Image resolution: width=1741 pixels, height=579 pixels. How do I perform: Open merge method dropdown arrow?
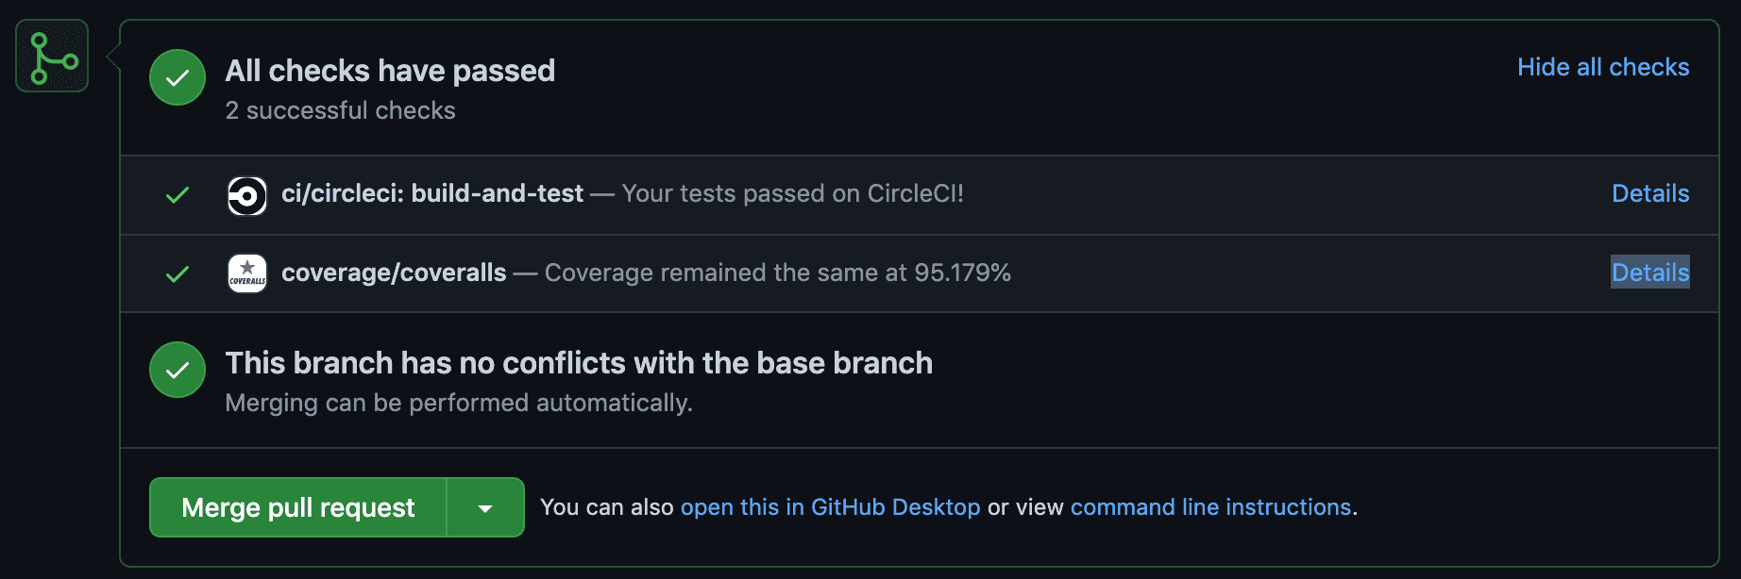click(x=485, y=508)
